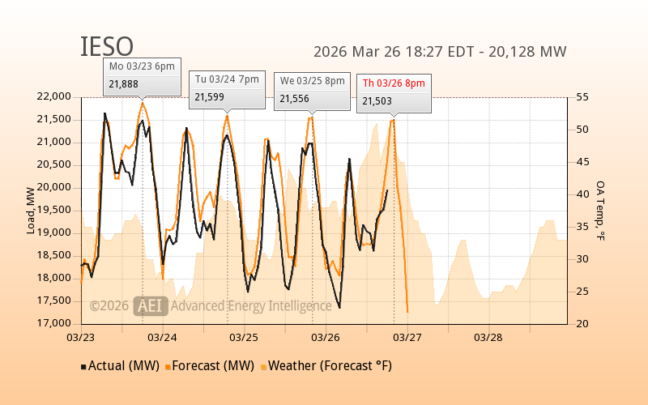Select the Tu 03/24 7pm peak tooltip
This screenshot has width=648, height=405.
227,87
